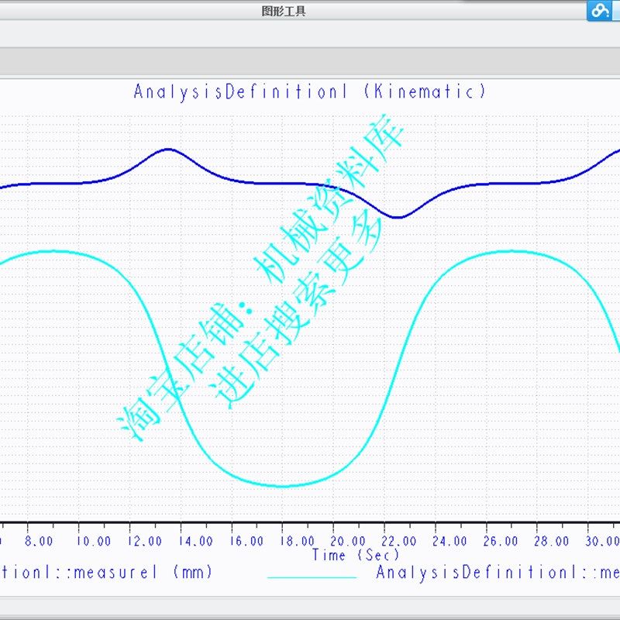Screen dimensions: 620x620
Task: Click the 10.00 time axis tick label
Action: pyautogui.click(x=94, y=541)
